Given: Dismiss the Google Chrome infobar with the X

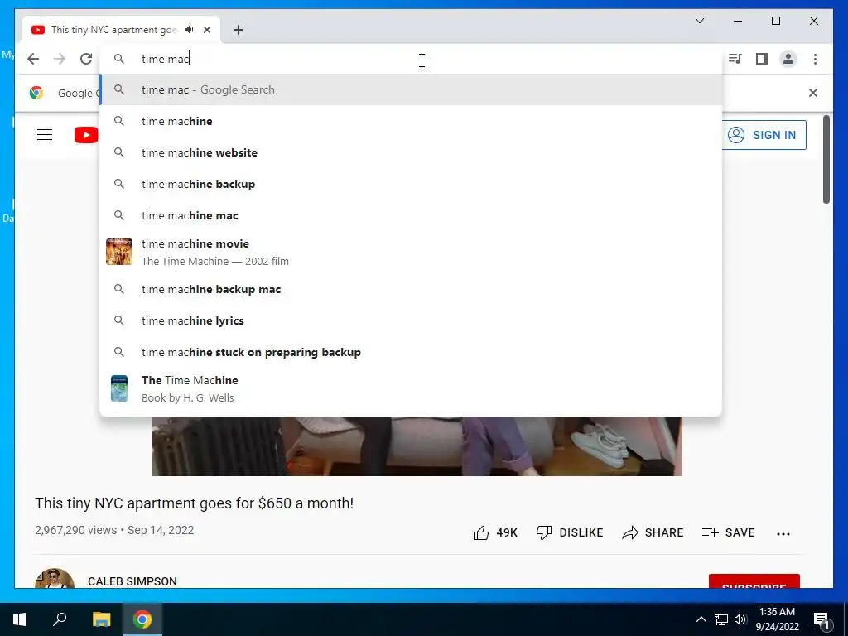Looking at the screenshot, I should [x=813, y=93].
